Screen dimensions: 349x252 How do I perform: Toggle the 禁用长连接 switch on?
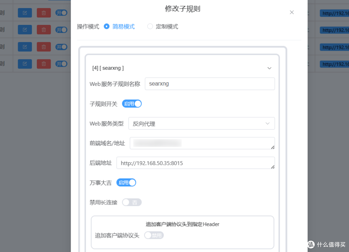(x=132, y=202)
